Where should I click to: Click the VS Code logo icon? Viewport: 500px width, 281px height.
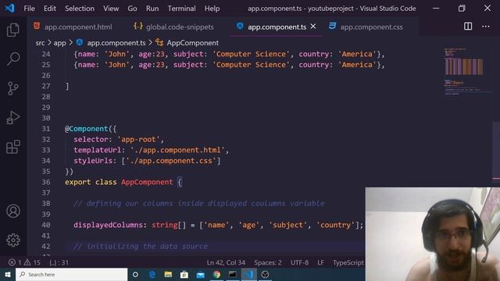click(9, 8)
